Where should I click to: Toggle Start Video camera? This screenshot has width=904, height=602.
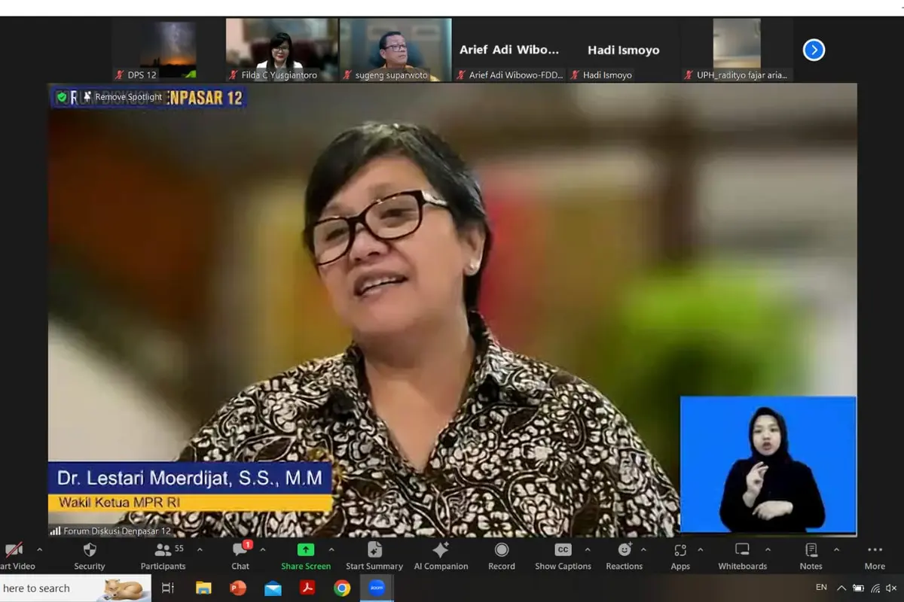coord(15,557)
